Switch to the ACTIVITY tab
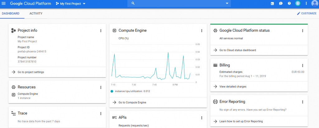Viewport: 319px width, 128px height. [x=36, y=14]
